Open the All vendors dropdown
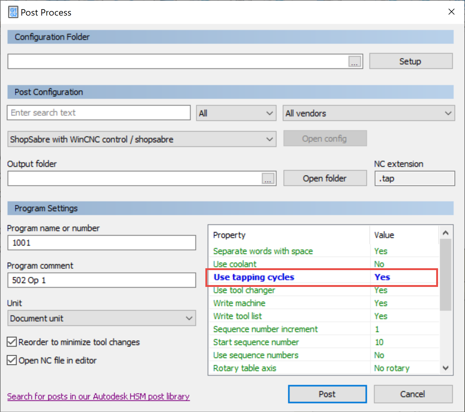 pos(449,113)
